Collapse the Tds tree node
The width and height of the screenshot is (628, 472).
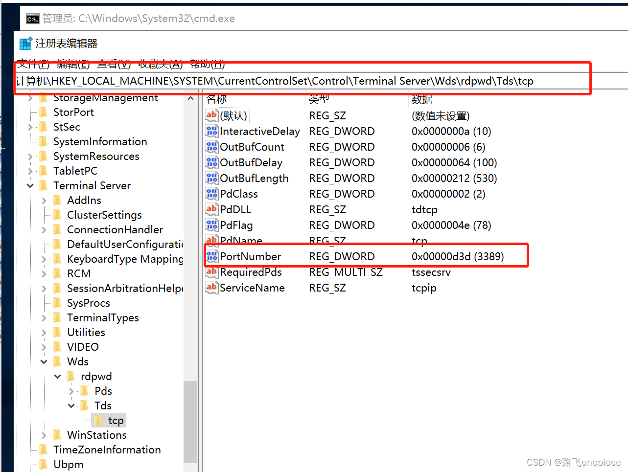(x=71, y=405)
